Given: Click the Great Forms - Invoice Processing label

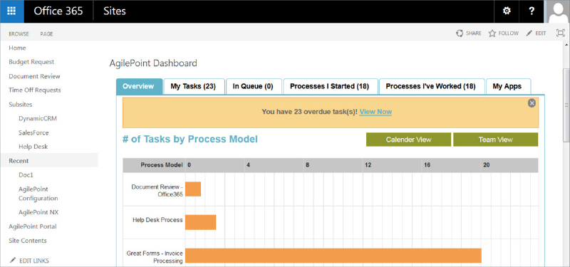Looking at the screenshot, I should coord(155,257).
